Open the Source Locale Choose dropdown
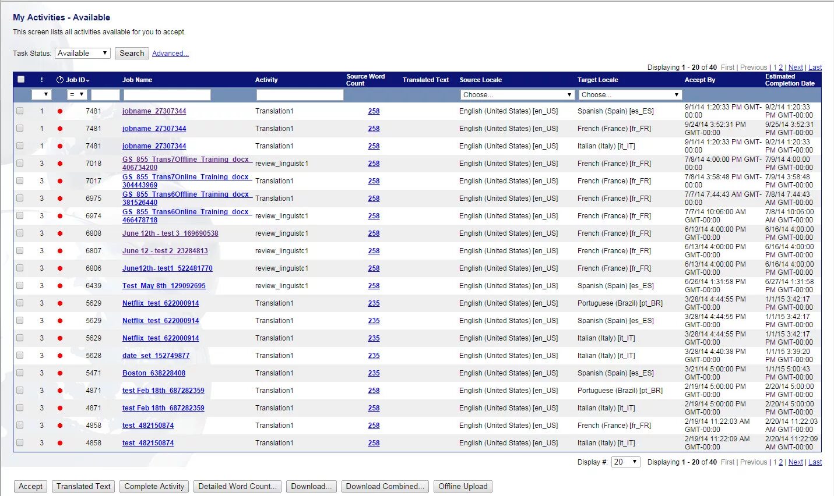Viewport: 834px width, 496px height. point(516,94)
